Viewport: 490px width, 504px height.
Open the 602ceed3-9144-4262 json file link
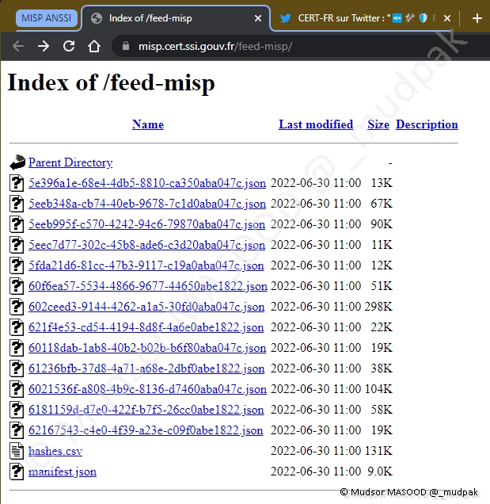147,307
